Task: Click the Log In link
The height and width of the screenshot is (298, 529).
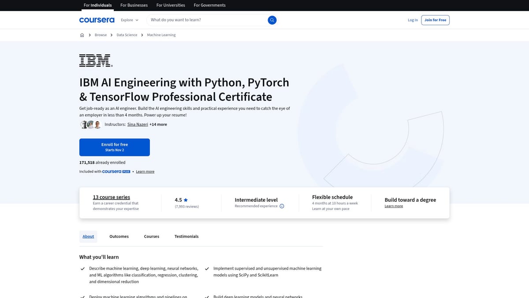Action: (413, 20)
